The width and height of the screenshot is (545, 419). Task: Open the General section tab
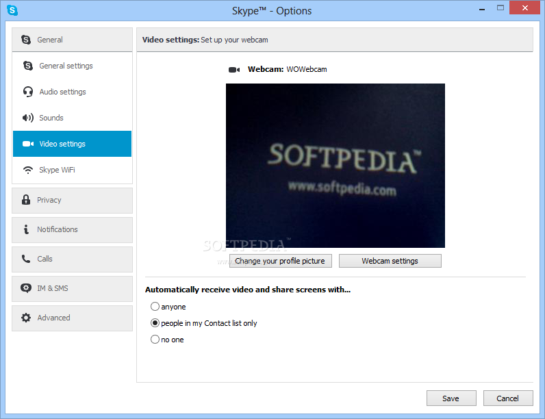73,40
